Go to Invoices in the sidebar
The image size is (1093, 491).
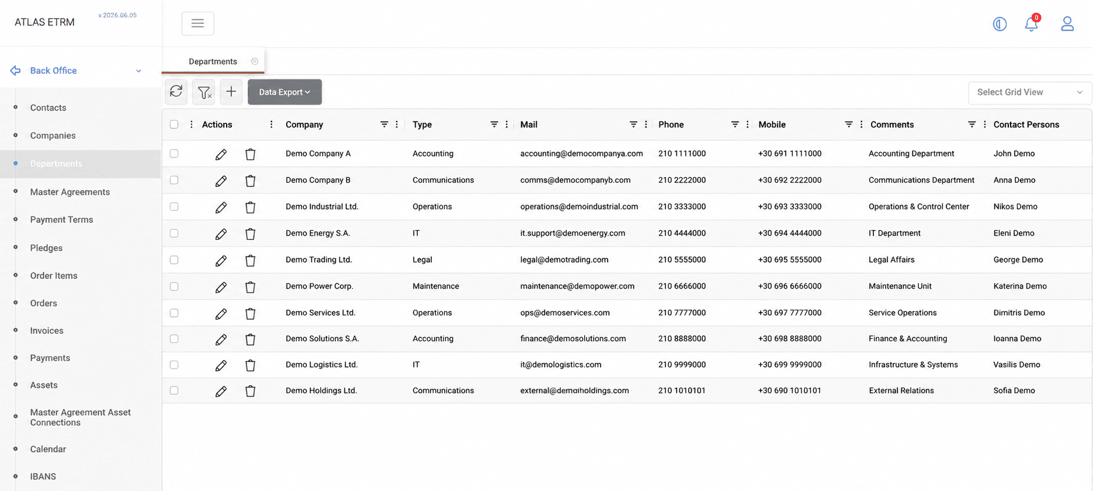[x=47, y=331]
